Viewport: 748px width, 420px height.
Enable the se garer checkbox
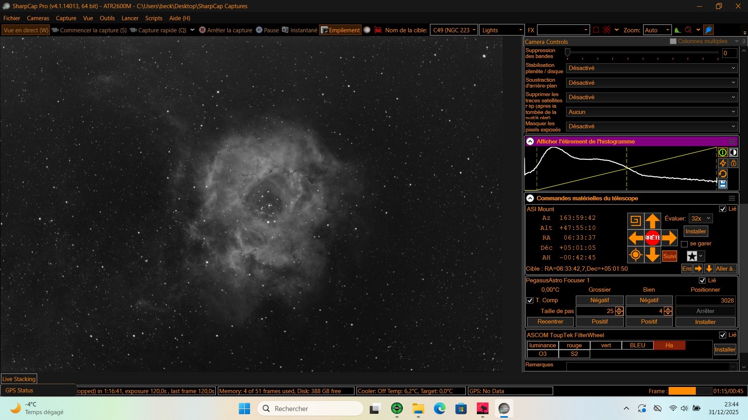point(684,244)
